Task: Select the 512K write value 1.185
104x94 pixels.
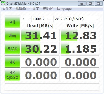Action: click(x=80, y=48)
